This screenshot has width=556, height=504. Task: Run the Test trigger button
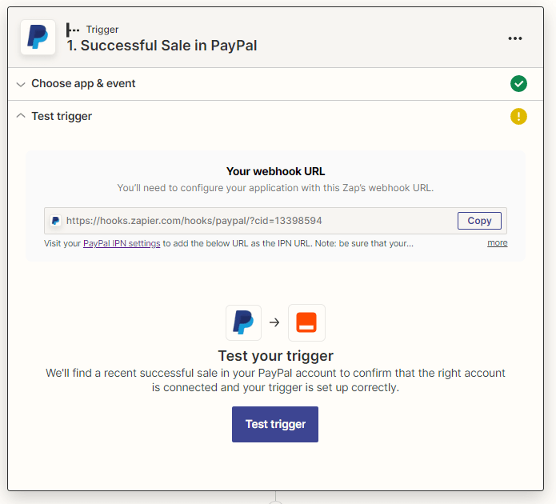click(275, 424)
